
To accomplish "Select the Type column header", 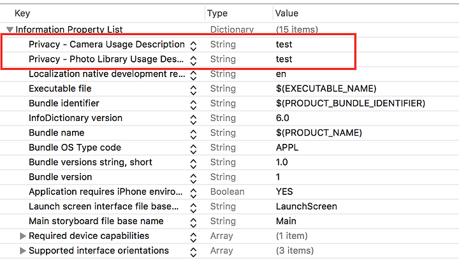I will pos(217,13).
